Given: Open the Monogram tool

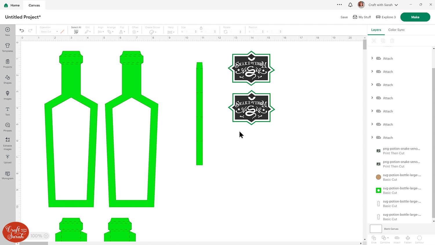Looking at the screenshot, I should pyautogui.click(x=8, y=175).
